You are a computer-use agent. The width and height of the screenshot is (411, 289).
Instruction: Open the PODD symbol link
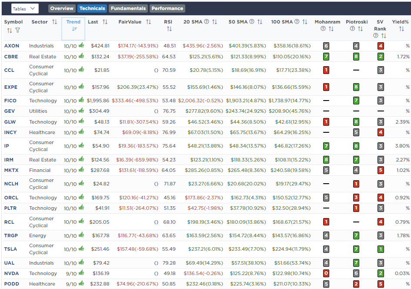pos(12,284)
